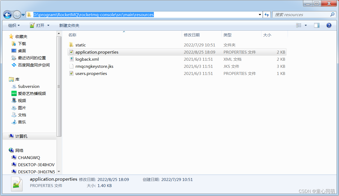Click the 新建文件夹 button
339x196 pixels.
[x=69, y=25]
